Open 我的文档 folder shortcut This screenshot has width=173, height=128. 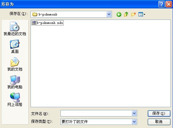pyautogui.click(x=15, y=64)
